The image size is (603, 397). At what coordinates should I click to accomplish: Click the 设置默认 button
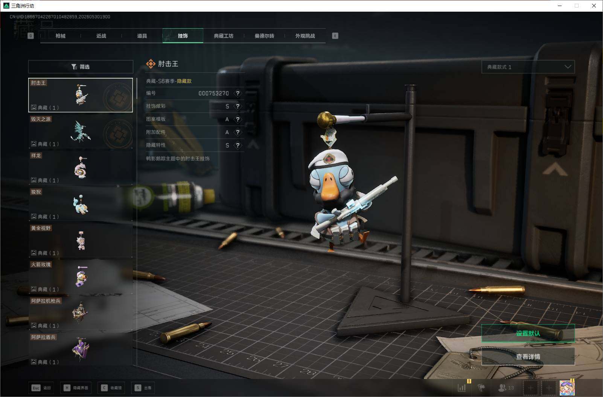(x=528, y=333)
